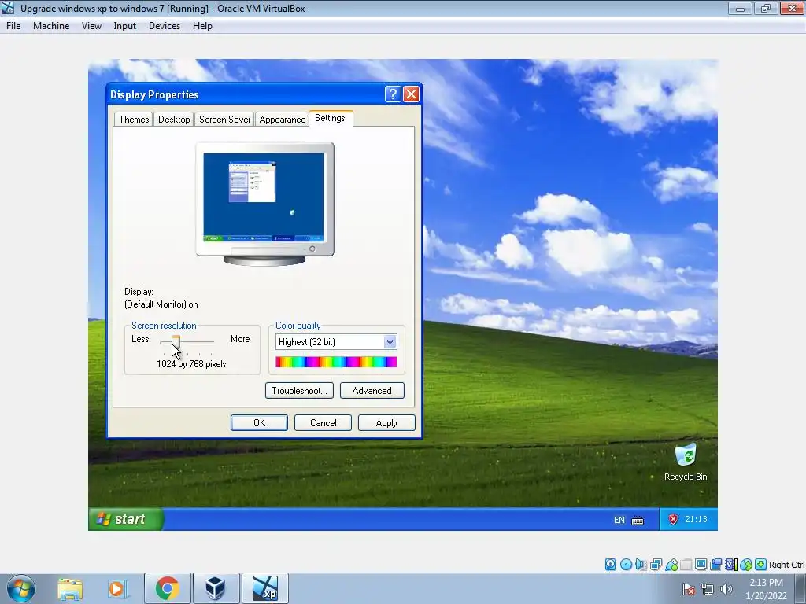The height and width of the screenshot is (604, 806).
Task: Click the XP virtual machine taskbar button
Action: 264,588
